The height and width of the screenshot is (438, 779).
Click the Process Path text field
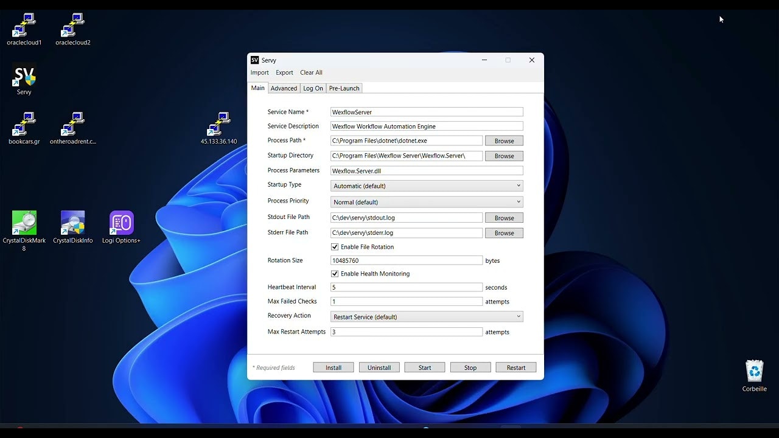407,141
